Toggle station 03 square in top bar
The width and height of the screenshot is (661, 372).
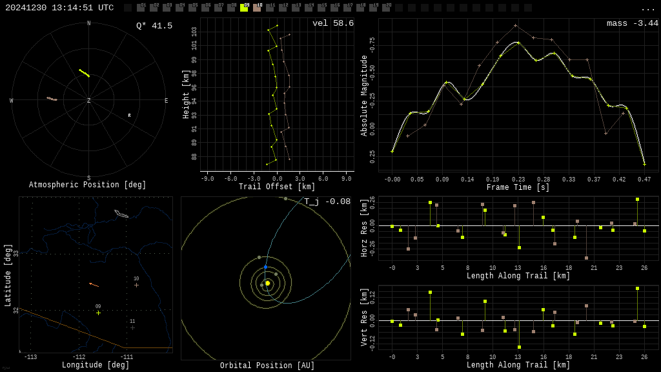point(167,8)
